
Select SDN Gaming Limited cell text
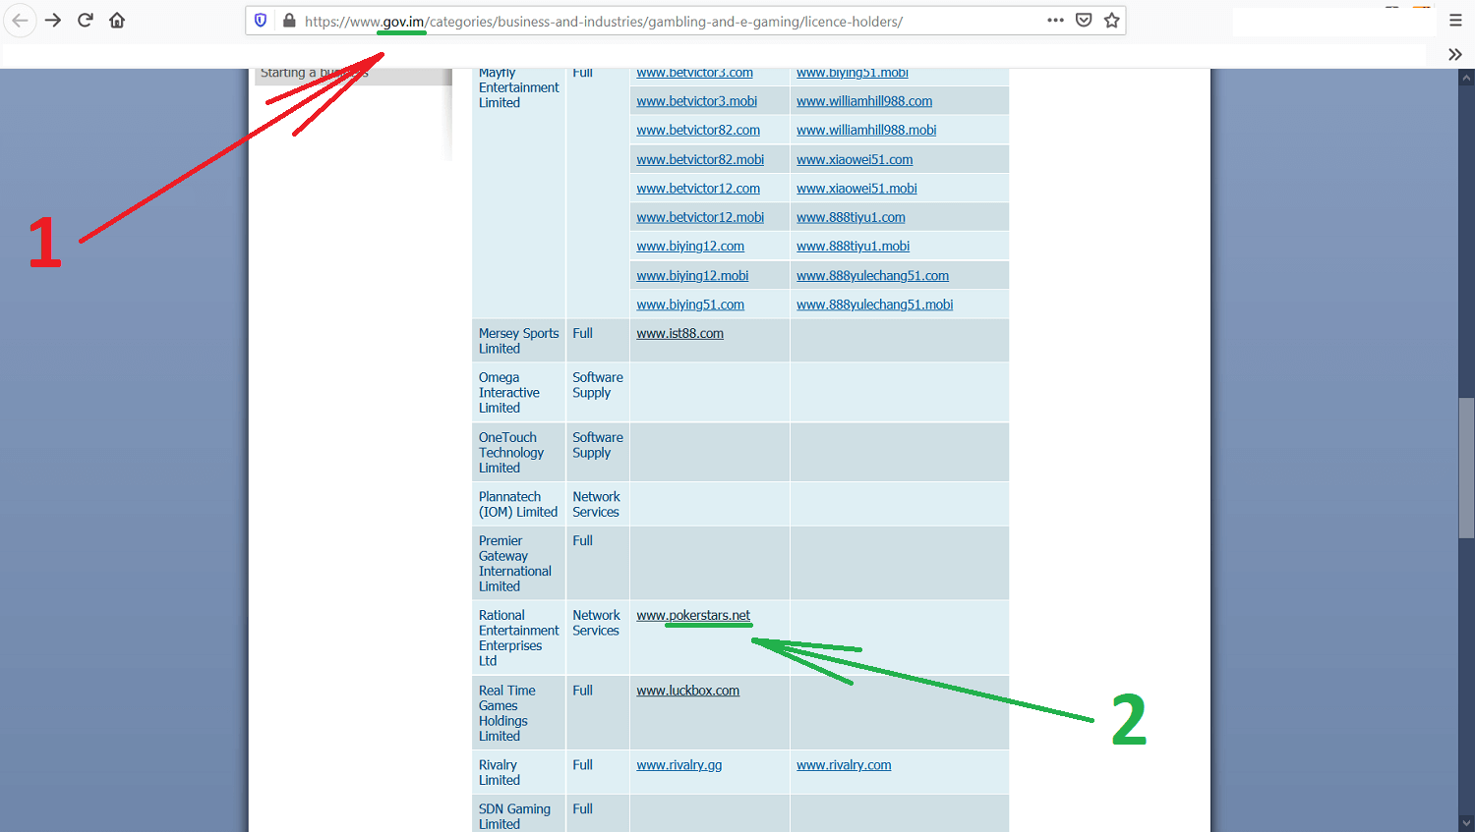tap(514, 816)
